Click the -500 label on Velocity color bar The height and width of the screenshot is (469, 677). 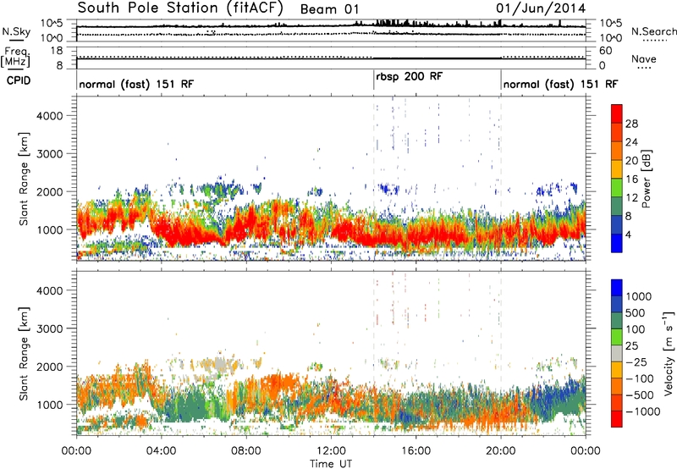[x=639, y=395]
